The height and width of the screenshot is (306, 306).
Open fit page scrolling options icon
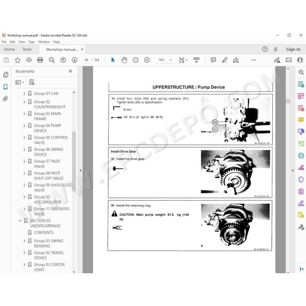(183, 60)
